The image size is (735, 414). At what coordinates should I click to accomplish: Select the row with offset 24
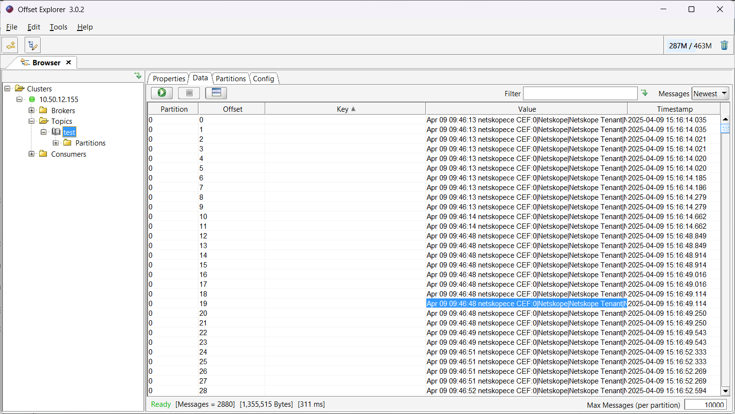coord(434,352)
